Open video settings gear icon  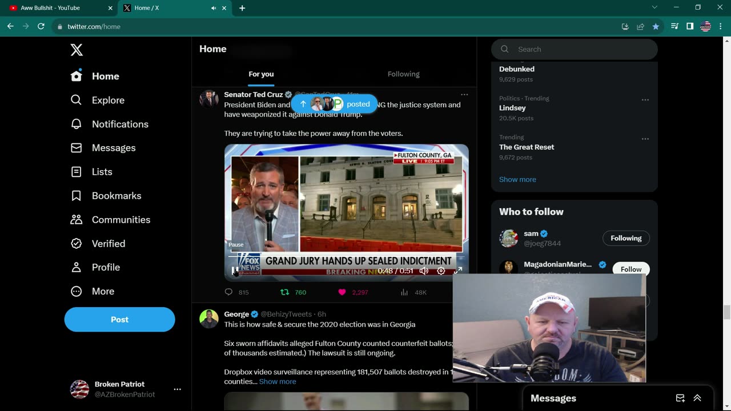[441, 271]
